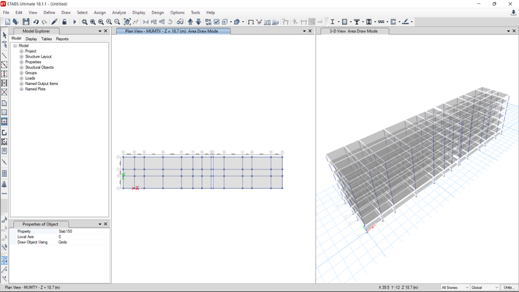Open the Analyze menu
This screenshot has height=292, width=519.
pos(119,12)
